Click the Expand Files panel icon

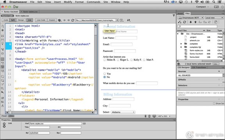216,22
